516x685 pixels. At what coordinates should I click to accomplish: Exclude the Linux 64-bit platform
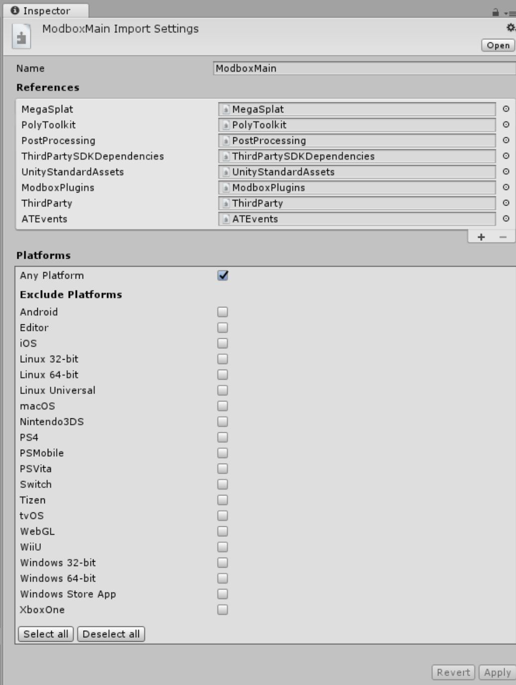[x=222, y=375]
